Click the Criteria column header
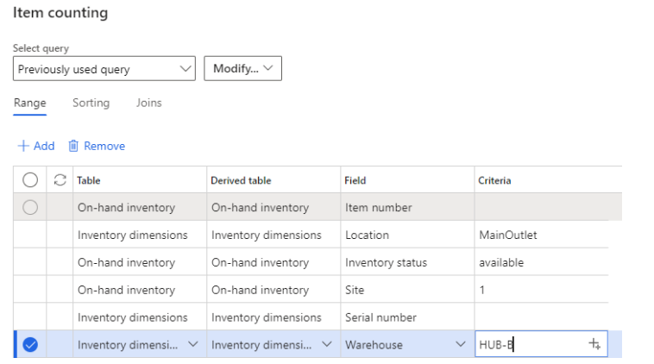Viewport: 654px width, 364px height. pos(494,180)
